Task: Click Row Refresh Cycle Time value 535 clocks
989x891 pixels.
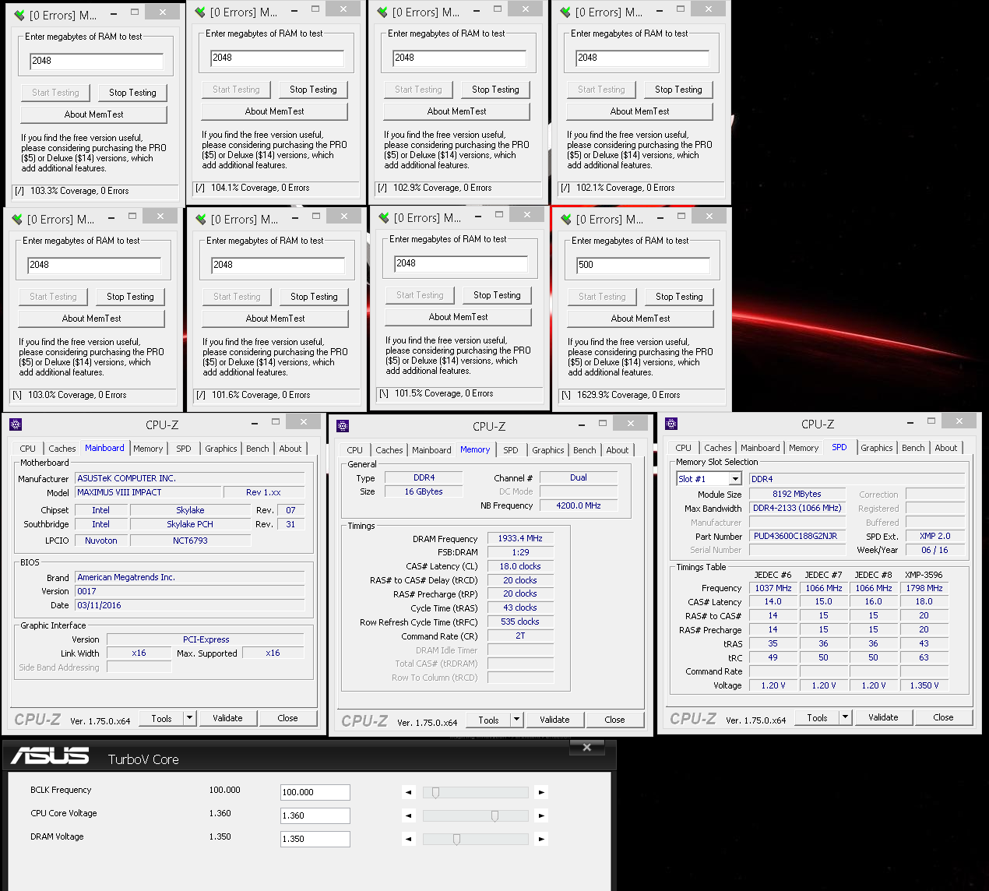Action: 520,622
